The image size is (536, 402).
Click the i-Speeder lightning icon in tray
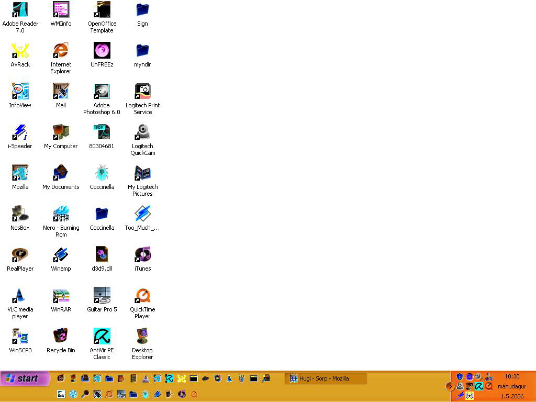tap(460, 396)
